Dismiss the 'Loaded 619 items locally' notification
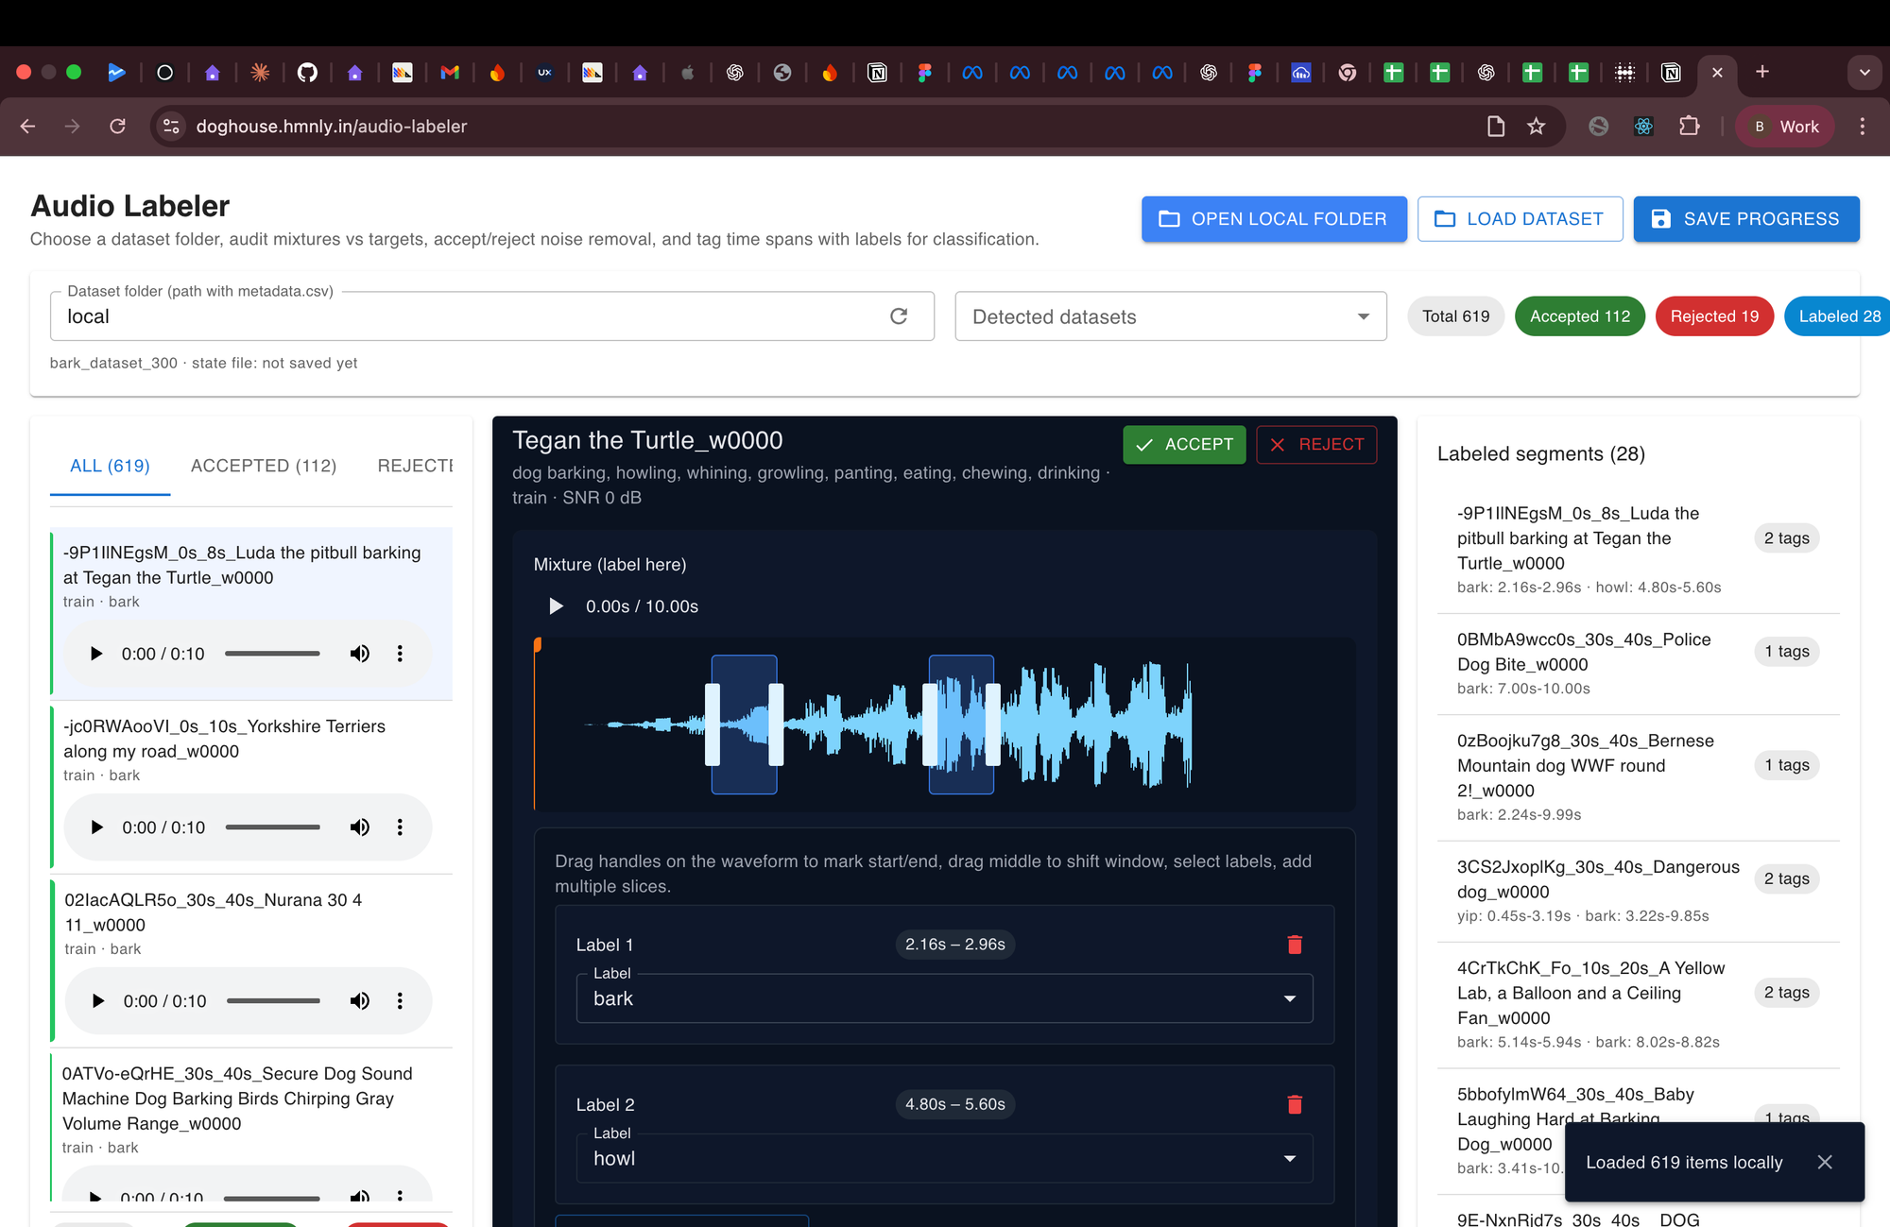1890x1227 pixels. (1825, 1162)
